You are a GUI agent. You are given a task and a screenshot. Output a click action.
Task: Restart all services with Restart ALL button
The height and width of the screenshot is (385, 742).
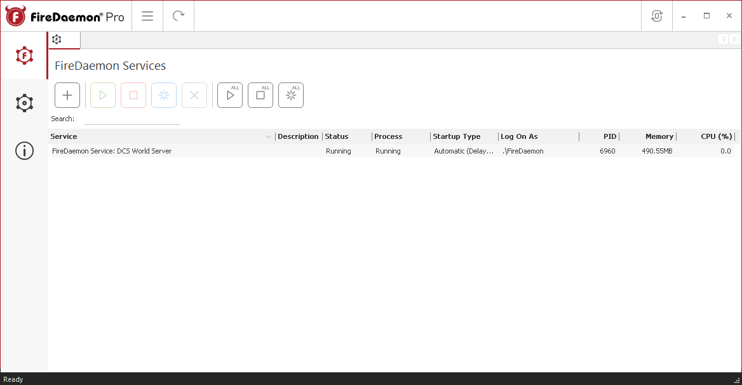coord(291,95)
